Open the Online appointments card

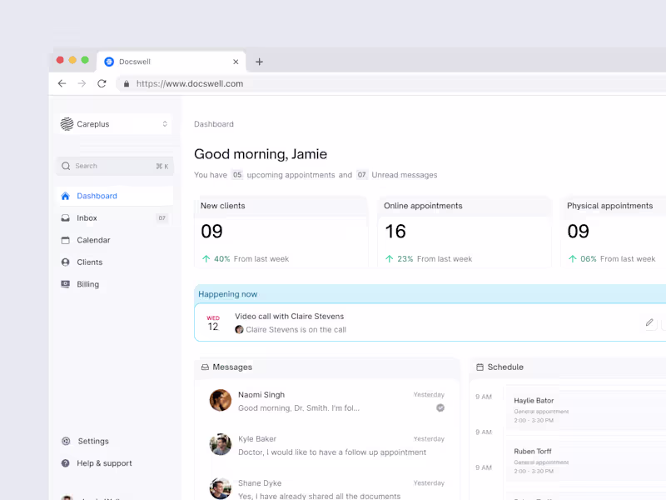tap(465, 232)
